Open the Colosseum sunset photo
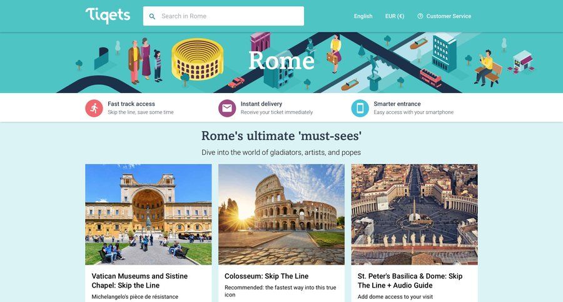Viewport: 563px width, 302px height. pyautogui.click(x=281, y=214)
